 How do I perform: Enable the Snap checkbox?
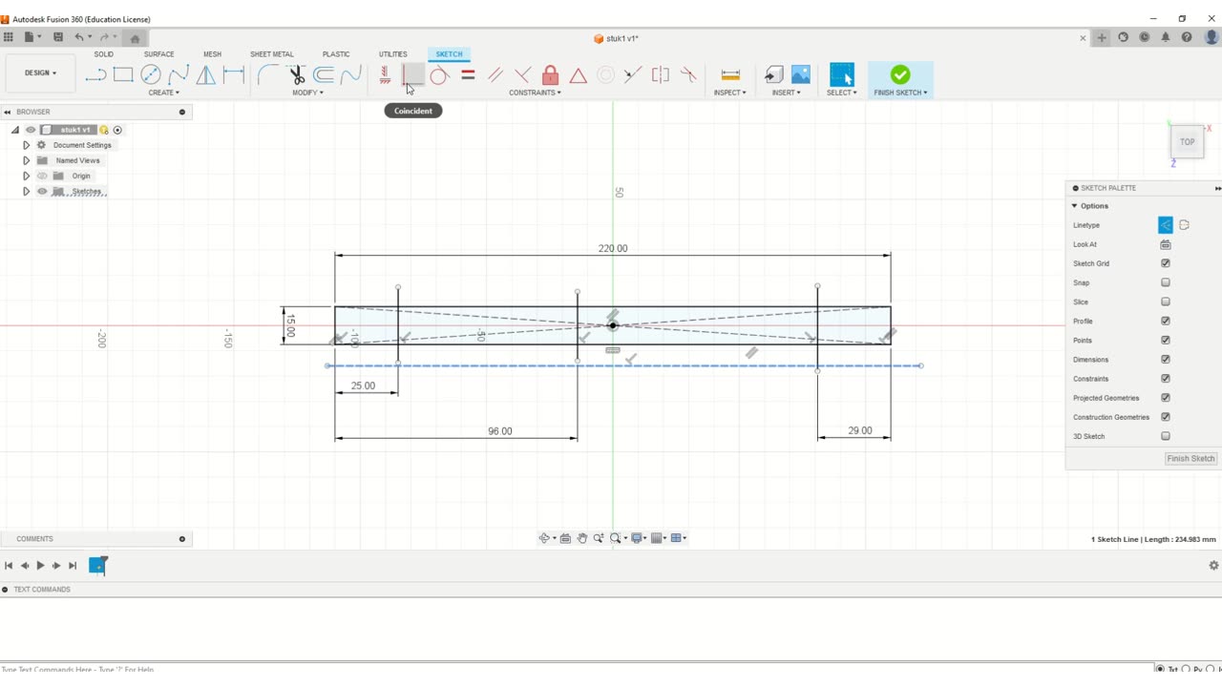pos(1166,282)
